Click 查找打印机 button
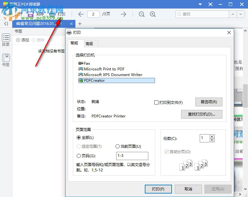Image resolution: width=248 pixels, height=197 pixels. pyautogui.click(x=202, y=114)
